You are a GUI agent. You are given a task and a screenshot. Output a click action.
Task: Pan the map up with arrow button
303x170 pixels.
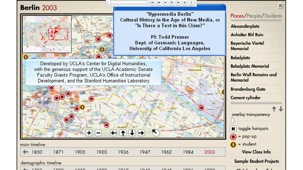[123, 133]
